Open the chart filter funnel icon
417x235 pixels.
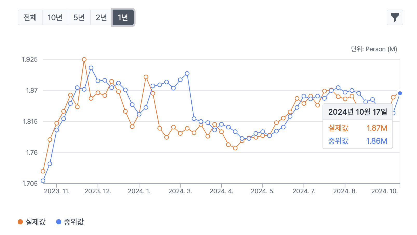click(395, 17)
